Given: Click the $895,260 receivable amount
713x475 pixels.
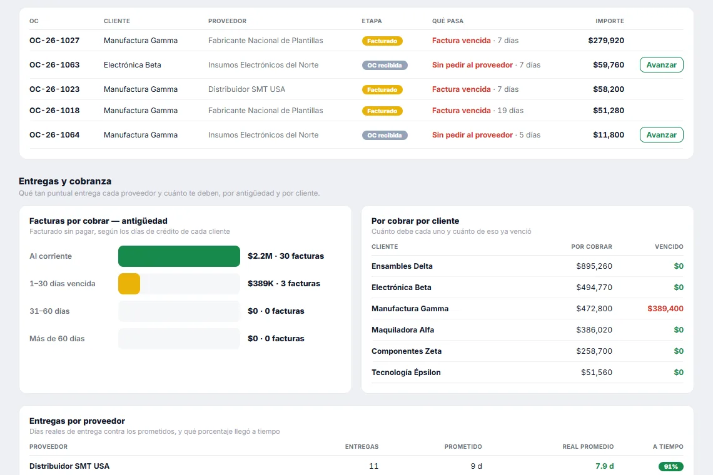Looking at the screenshot, I should coord(594,266).
